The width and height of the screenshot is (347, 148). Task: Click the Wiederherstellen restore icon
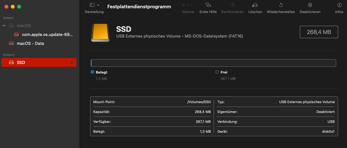281,5
